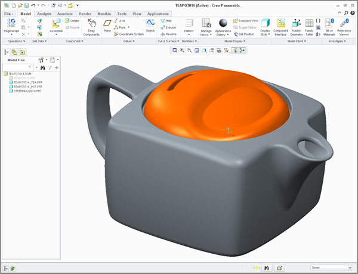Click in the Model Tree search field

20,67
